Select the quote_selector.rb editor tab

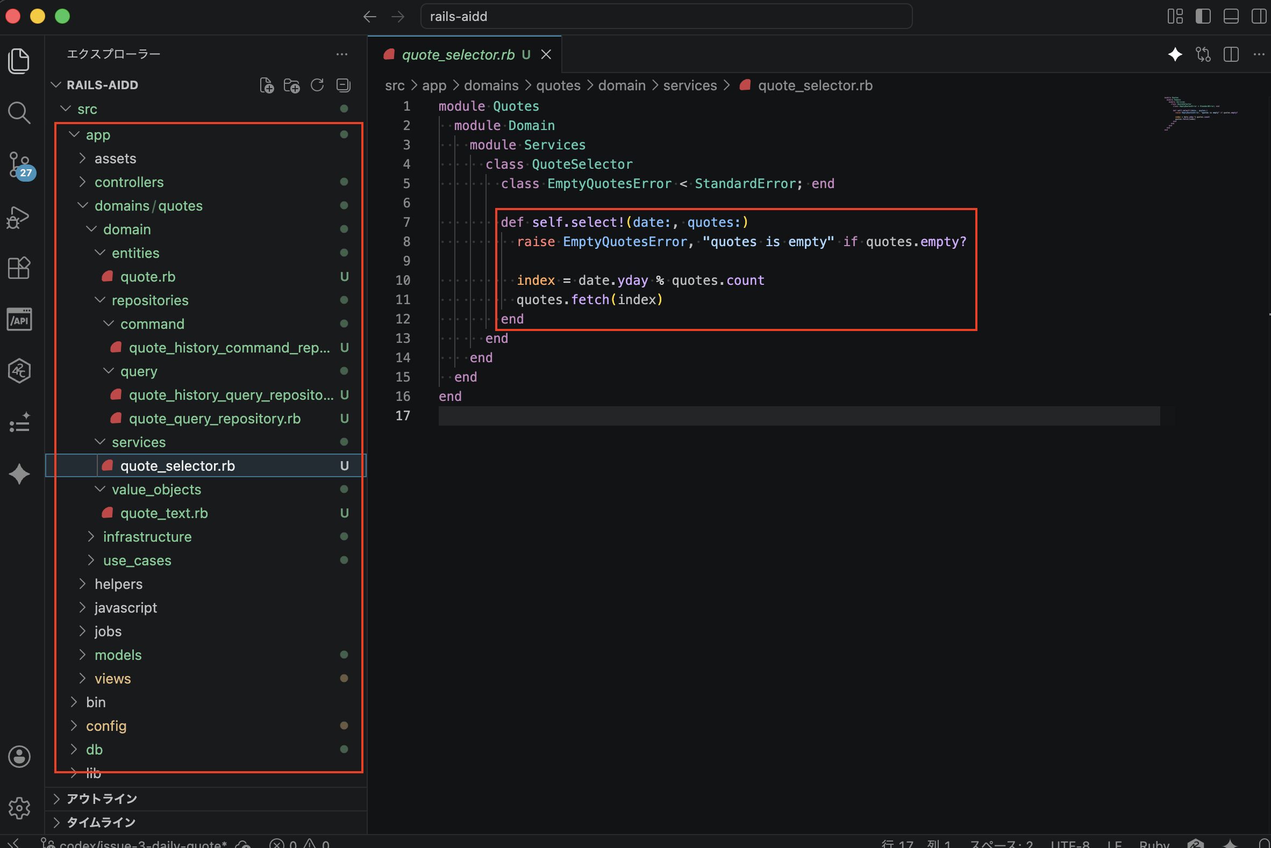coord(458,55)
